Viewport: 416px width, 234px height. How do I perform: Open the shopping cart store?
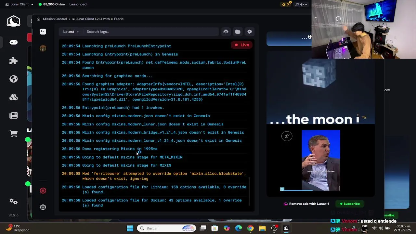point(14,134)
